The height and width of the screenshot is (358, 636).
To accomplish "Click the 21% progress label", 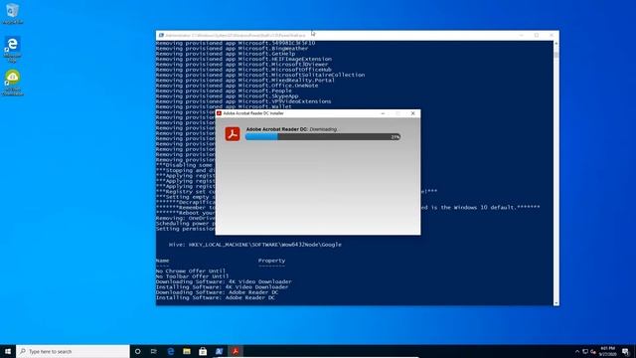I will click(395, 137).
